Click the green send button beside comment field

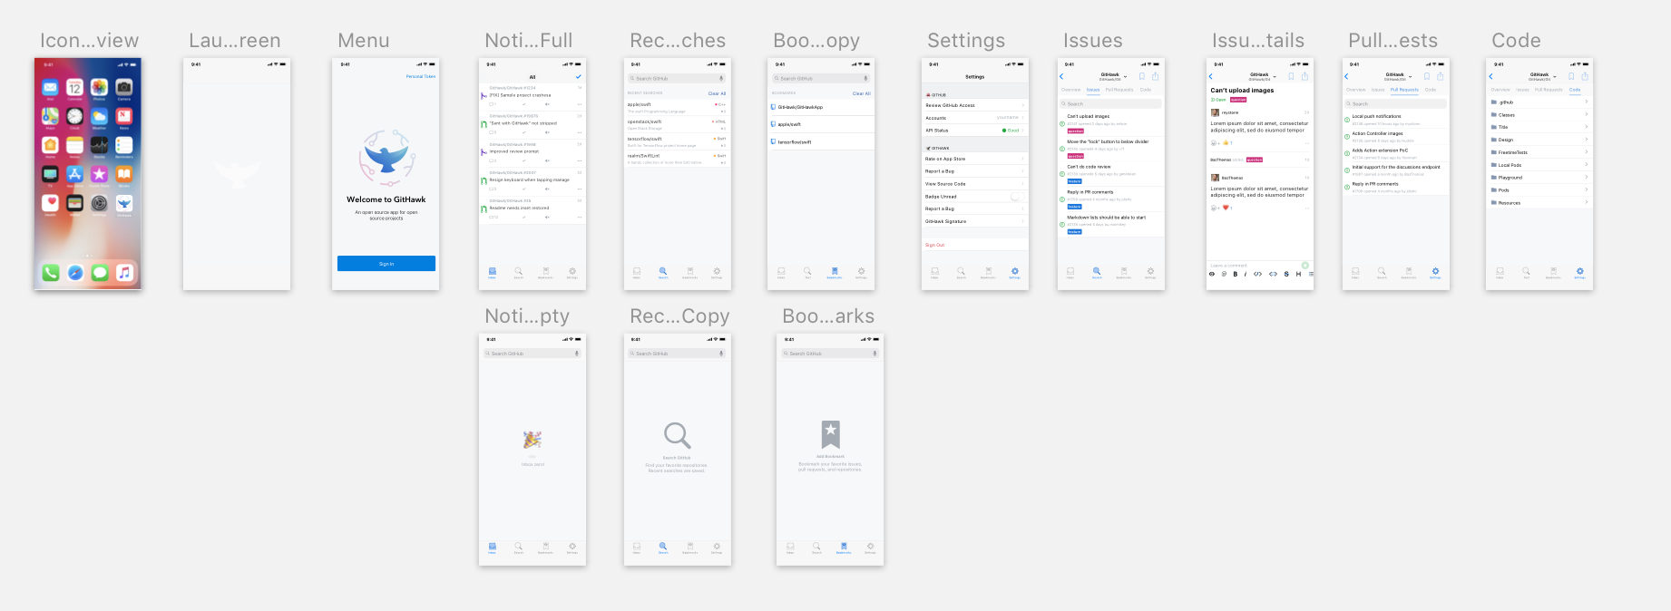pyautogui.click(x=1305, y=266)
